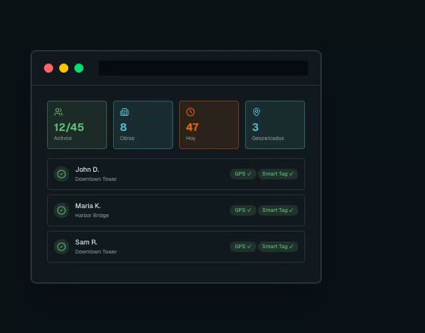Click the dark address bar field
The width and height of the screenshot is (425, 333).
(203, 68)
